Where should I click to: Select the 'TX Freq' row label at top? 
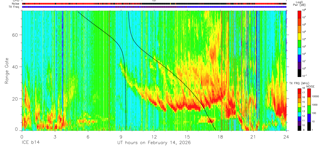point(14,7)
